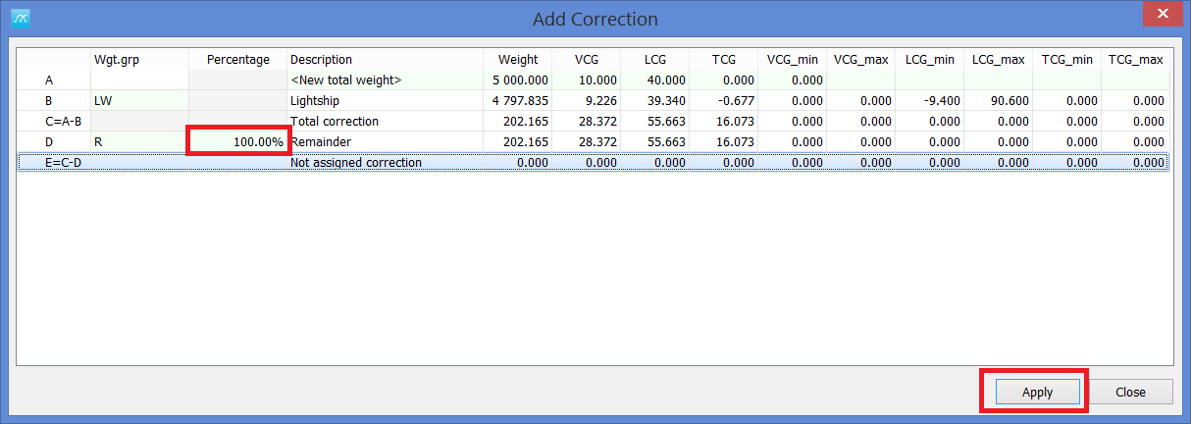Select row label E=C-D

click(x=54, y=162)
